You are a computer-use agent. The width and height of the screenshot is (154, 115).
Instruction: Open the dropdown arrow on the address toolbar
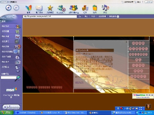point(118,17)
